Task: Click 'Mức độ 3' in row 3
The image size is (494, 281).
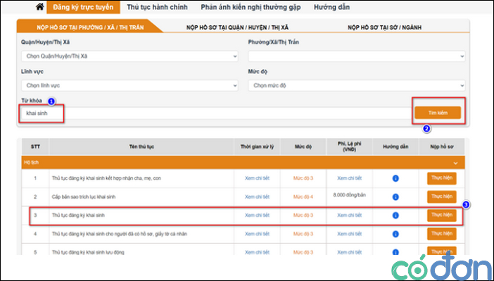Action: (x=303, y=216)
